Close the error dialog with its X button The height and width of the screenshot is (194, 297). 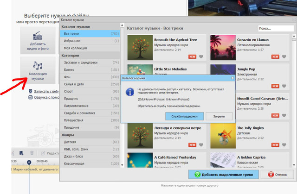click(232, 78)
